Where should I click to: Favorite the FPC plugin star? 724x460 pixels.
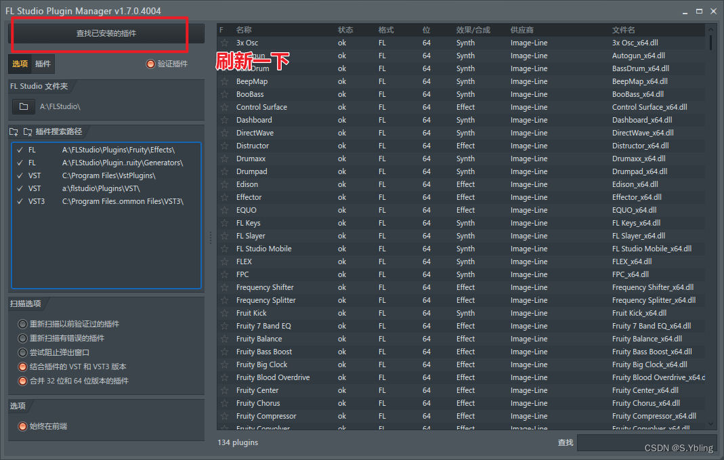[x=224, y=274]
